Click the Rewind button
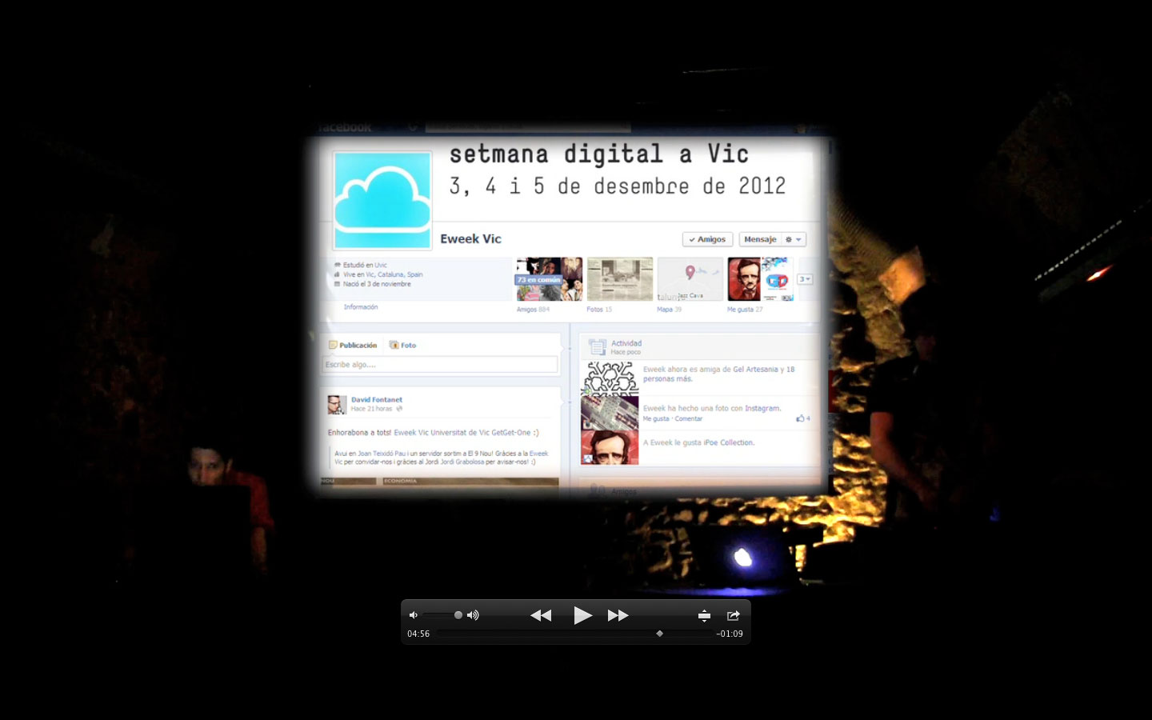 [x=541, y=615]
